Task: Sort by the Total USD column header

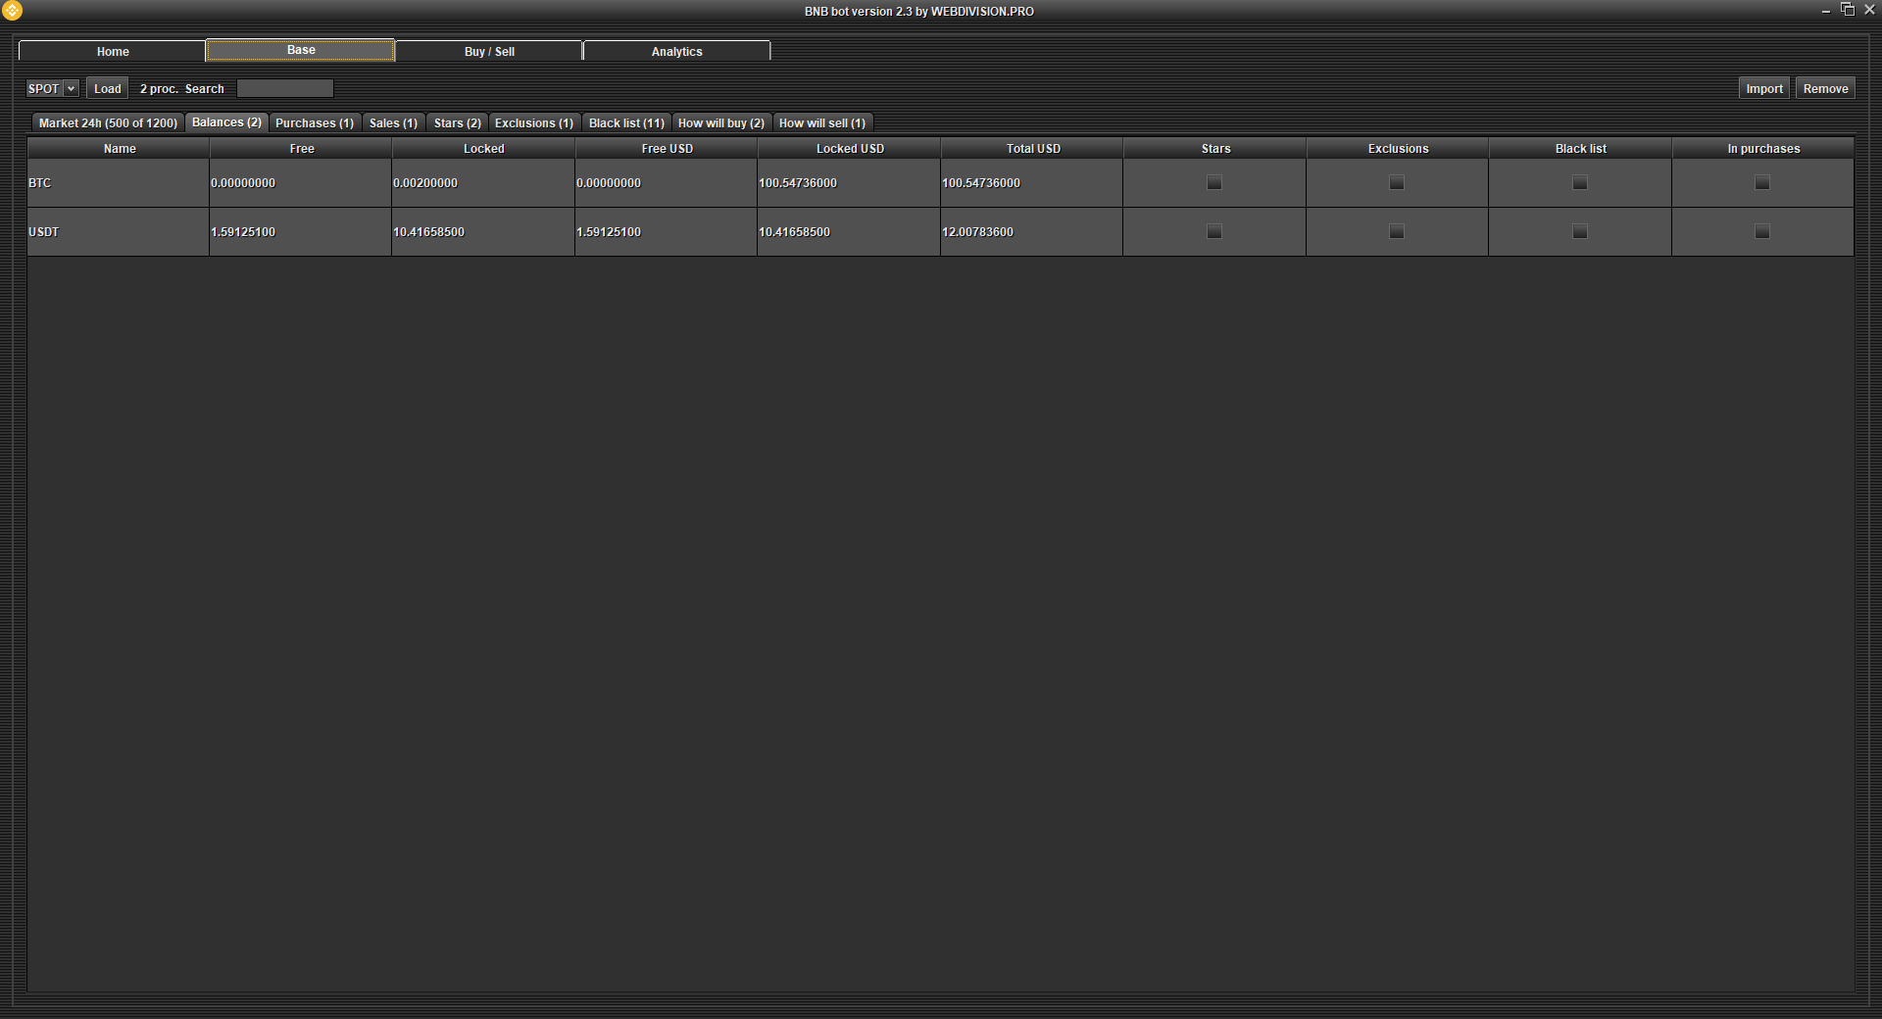Action: (1032, 148)
